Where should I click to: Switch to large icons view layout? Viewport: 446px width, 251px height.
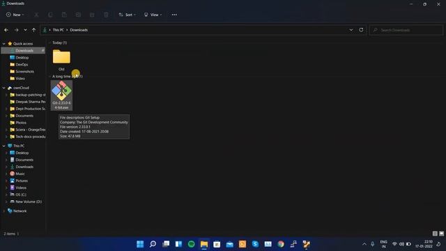pyautogui.click(x=441, y=234)
